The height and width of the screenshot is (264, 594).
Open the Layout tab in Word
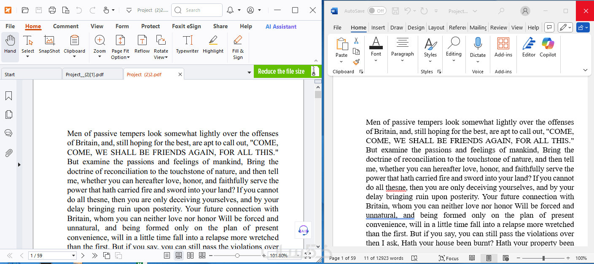pos(436,28)
